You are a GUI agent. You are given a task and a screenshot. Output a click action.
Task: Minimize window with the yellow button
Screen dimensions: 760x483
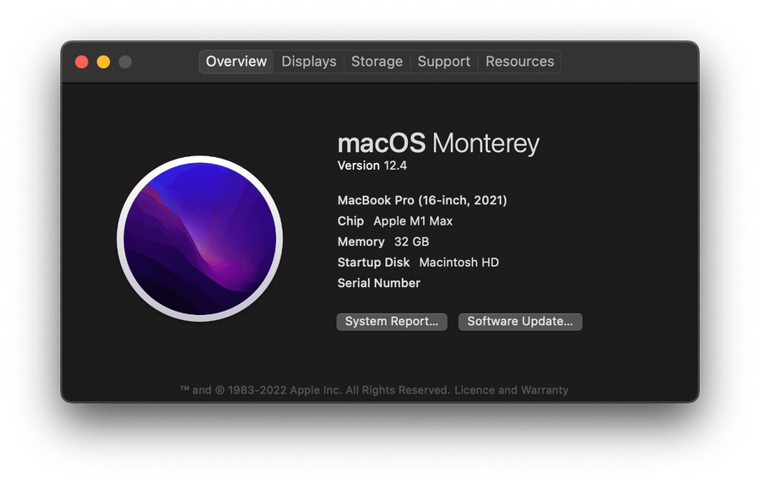pos(103,62)
